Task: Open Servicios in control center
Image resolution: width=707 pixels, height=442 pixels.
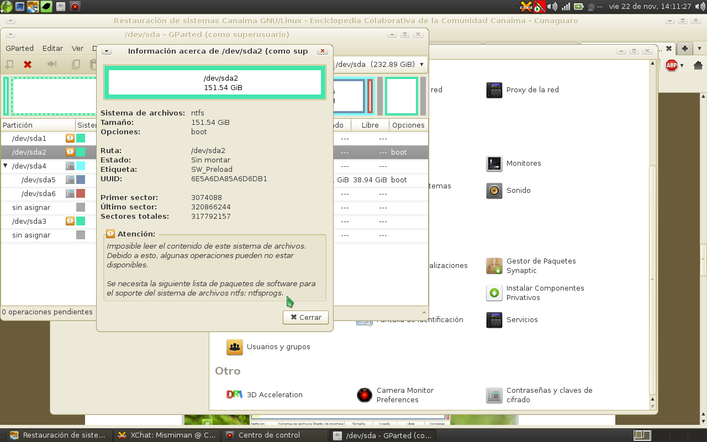Action: click(x=512, y=320)
